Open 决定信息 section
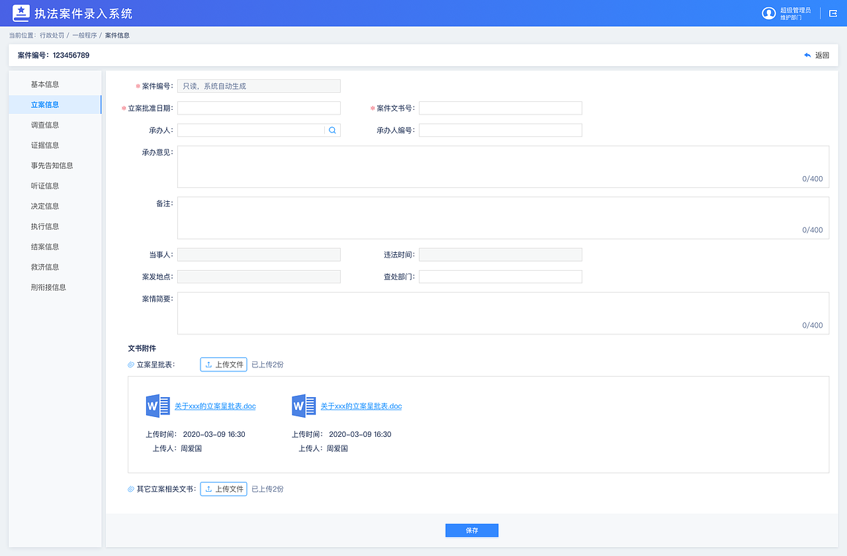This screenshot has width=847, height=556. tap(55, 206)
